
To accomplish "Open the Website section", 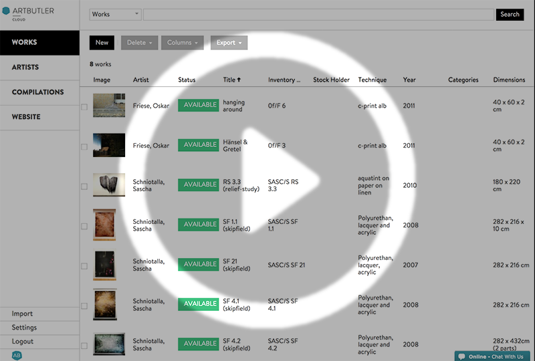I will pos(39,118).
